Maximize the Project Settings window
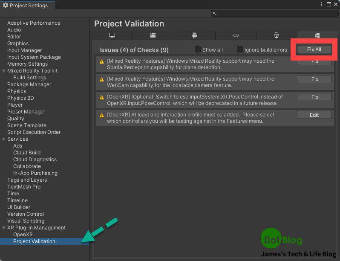The image size is (340, 261). pos(329,4)
